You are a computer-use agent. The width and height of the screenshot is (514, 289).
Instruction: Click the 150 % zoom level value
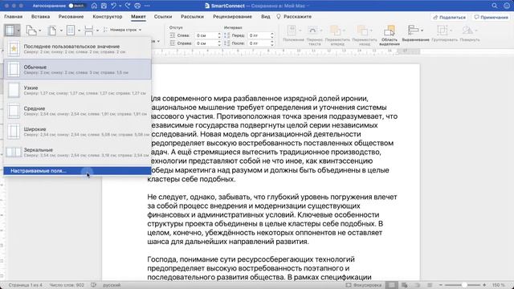498,285
